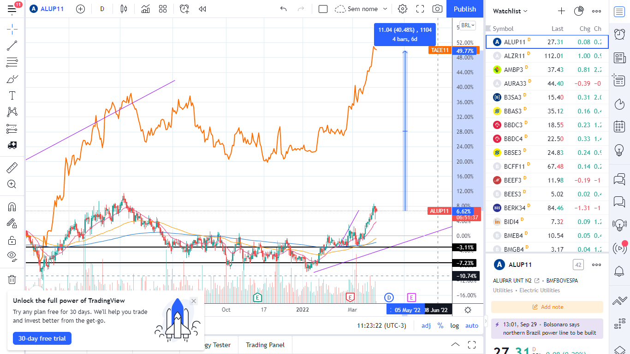Sort watchlist by Last column

click(x=557, y=29)
